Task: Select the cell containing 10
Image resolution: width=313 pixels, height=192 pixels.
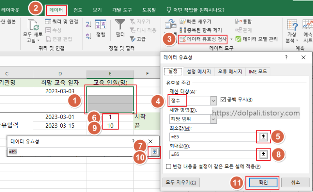Action: click(110, 126)
